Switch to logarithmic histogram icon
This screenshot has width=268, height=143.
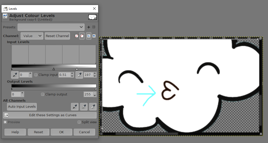[x=94, y=36]
